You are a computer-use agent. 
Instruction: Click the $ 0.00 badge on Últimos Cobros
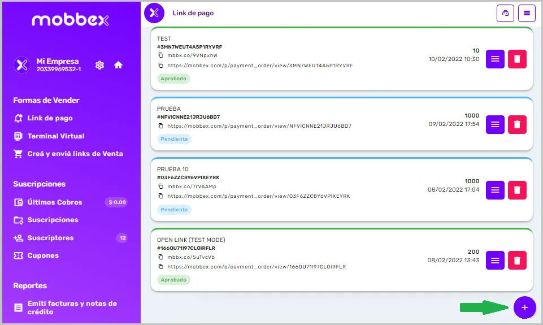click(x=117, y=202)
